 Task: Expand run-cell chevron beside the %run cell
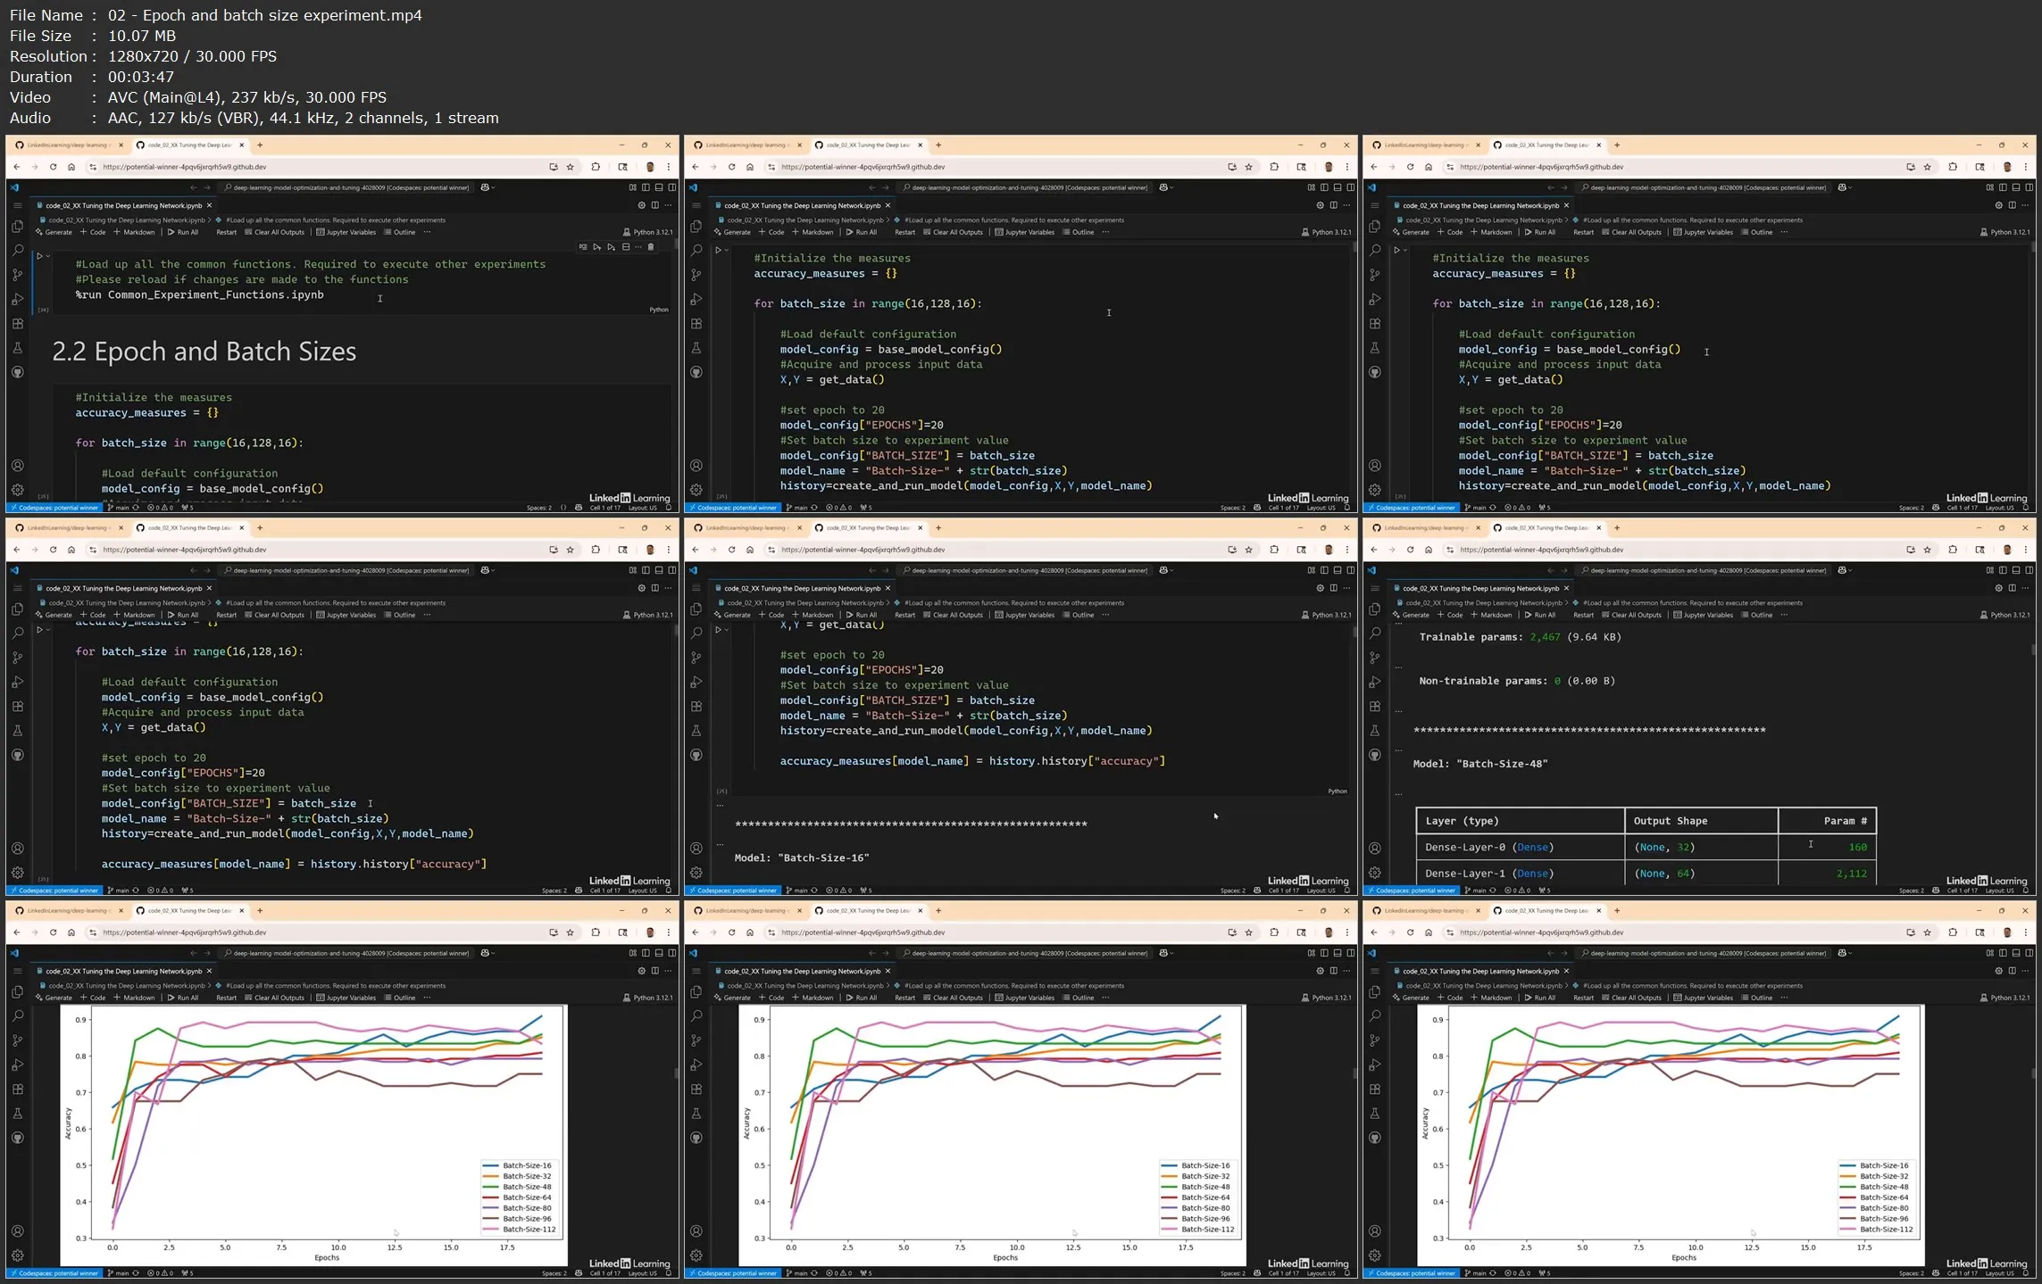pyautogui.click(x=48, y=256)
